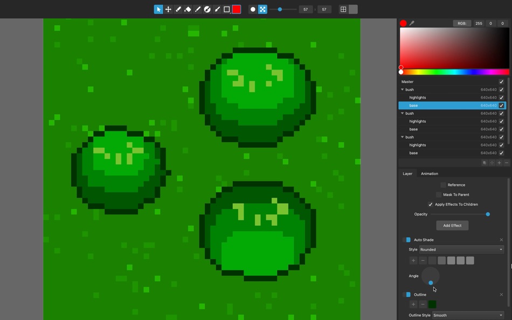Uncheck visibility for the Master layer
This screenshot has width=512, height=320.
pyautogui.click(x=501, y=81)
